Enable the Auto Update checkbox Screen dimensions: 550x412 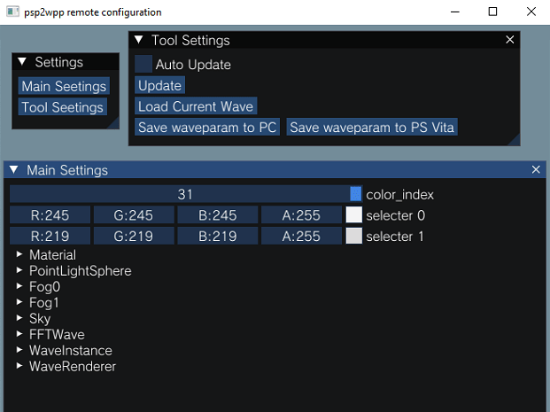[x=143, y=64]
